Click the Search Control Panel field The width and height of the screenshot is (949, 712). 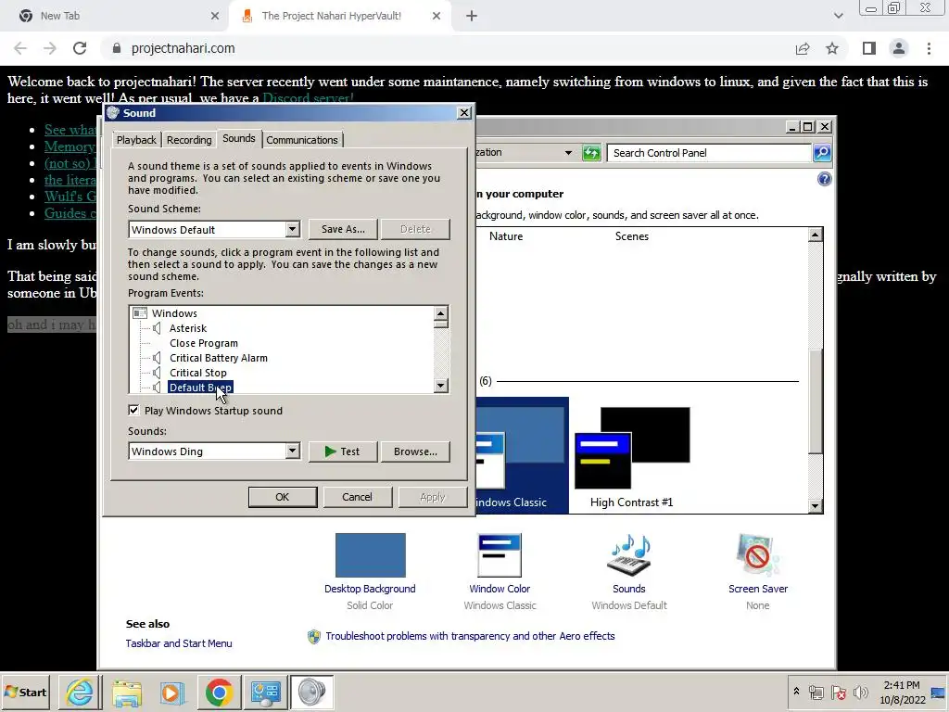(709, 153)
